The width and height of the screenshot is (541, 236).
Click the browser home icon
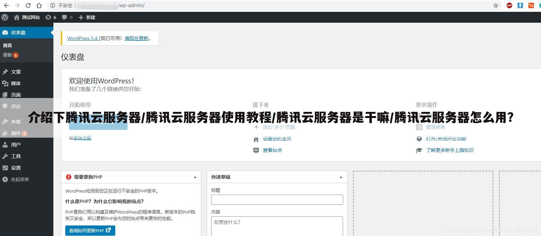39,5
